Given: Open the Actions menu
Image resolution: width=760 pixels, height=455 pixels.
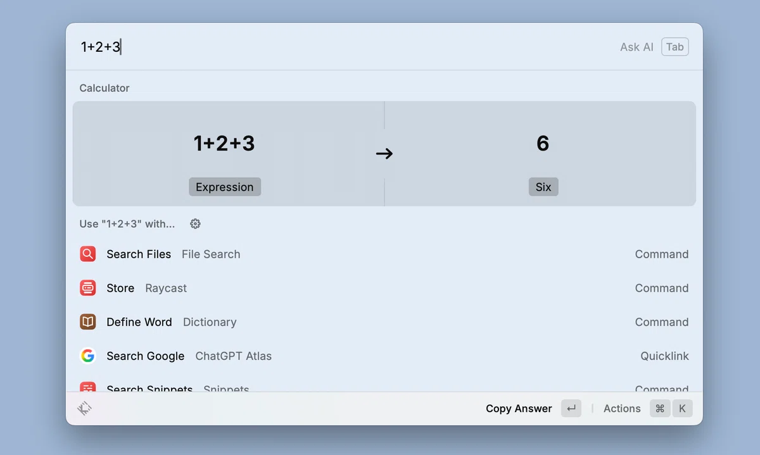Looking at the screenshot, I should click(x=622, y=409).
